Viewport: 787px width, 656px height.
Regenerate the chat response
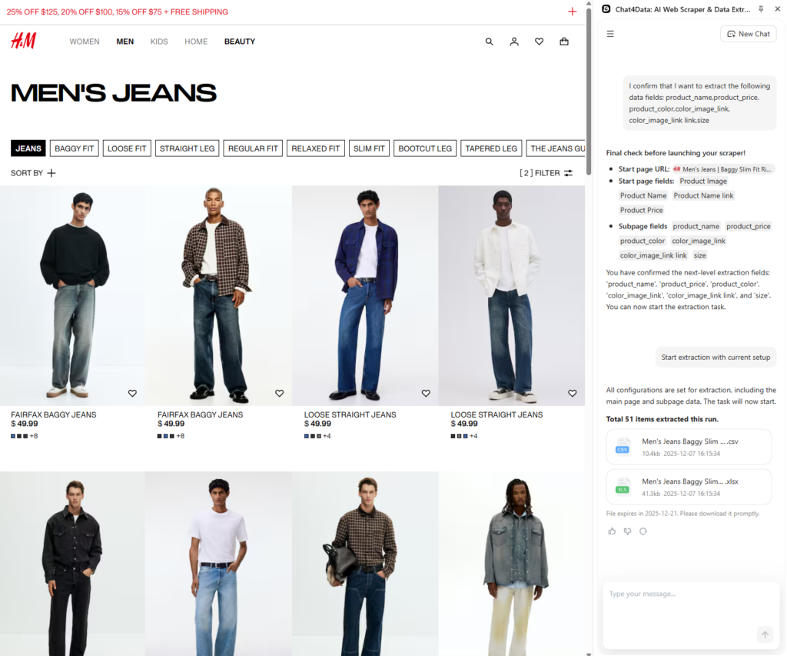pyautogui.click(x=643, y=531)
